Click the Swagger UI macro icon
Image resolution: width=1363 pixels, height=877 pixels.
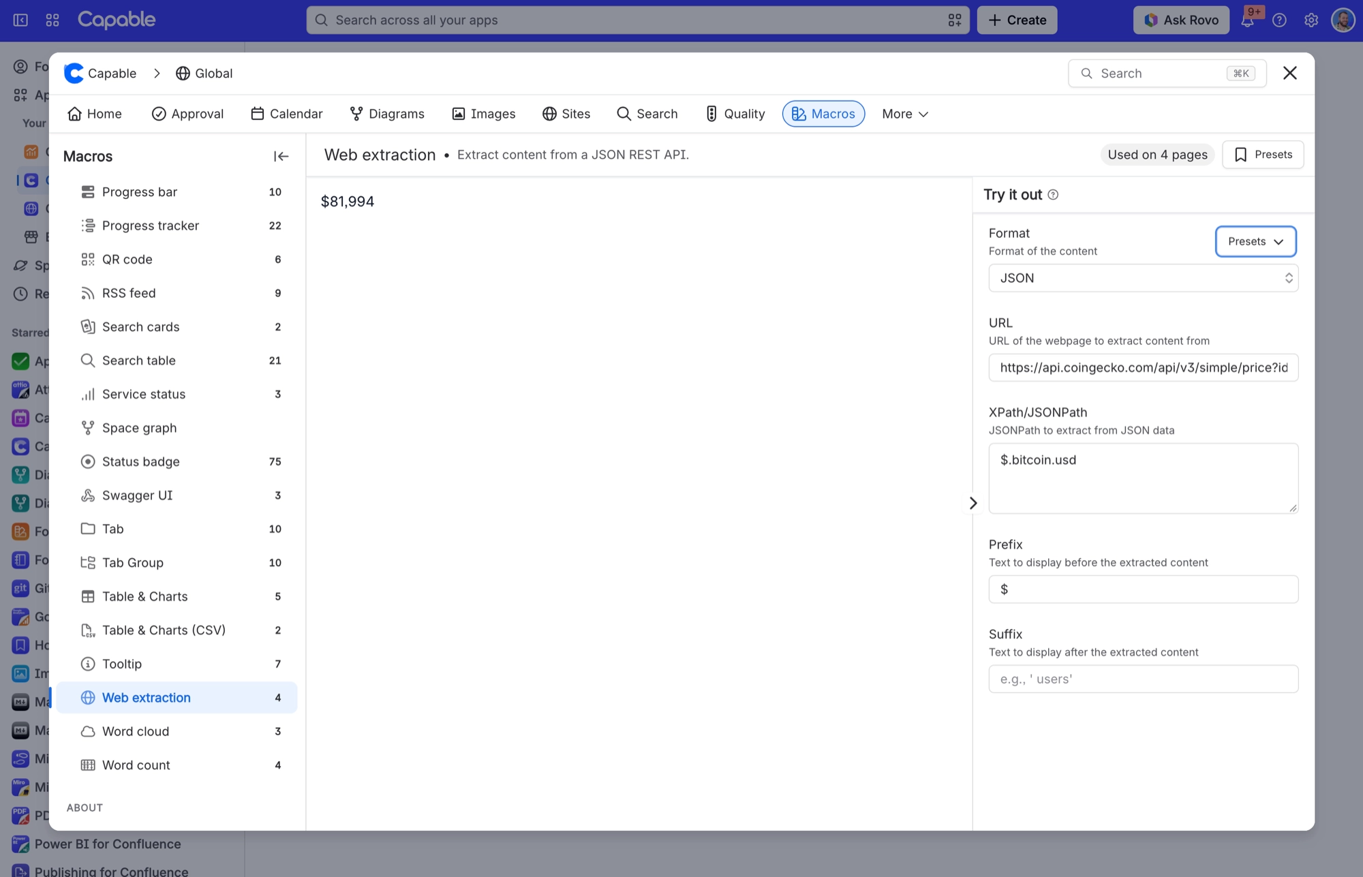click(x=88, y=495)
